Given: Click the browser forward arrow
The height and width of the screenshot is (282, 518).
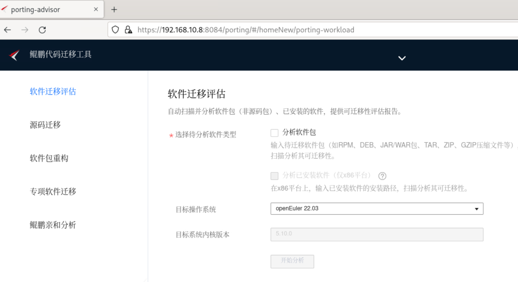Looking at the screenshot, I should click(25, 30).
